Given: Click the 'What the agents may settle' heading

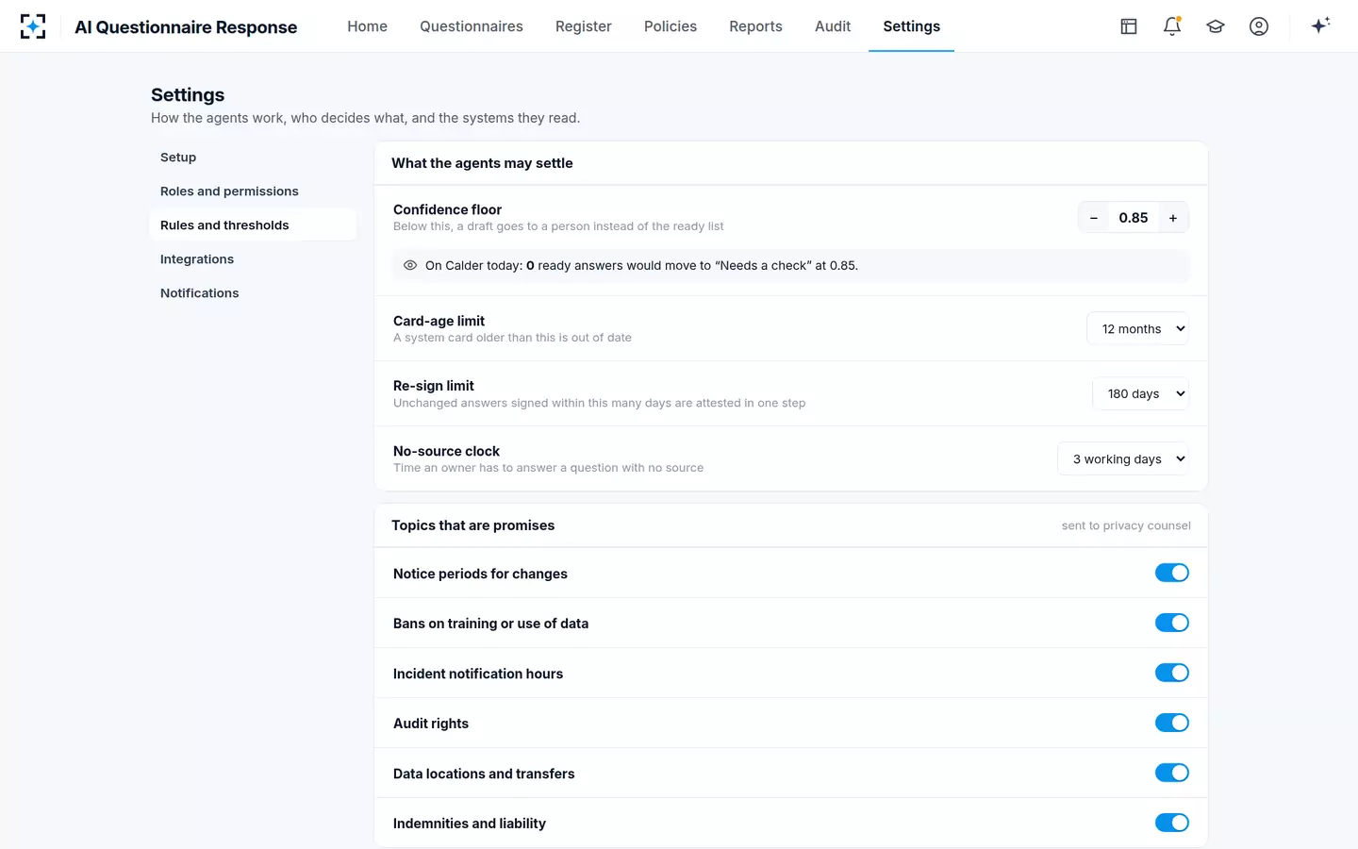Looking at the screenshot, I should (x=482, y=163).
